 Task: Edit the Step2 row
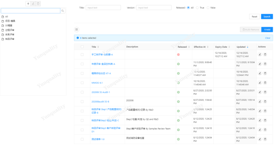coord(260,120)
